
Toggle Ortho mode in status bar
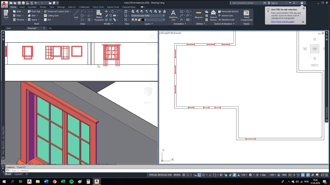coord(199,175)
